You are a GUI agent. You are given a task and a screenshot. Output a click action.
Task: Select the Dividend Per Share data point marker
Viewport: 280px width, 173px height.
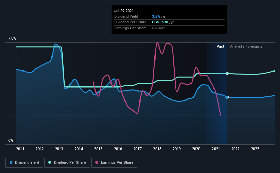click(x=227, y=73)
